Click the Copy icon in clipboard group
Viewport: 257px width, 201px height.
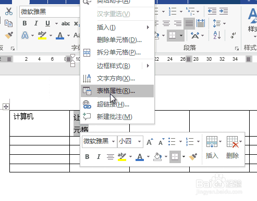8,23
